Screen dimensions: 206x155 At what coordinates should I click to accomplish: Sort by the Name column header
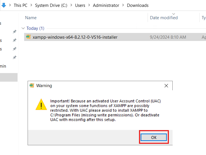31,18
